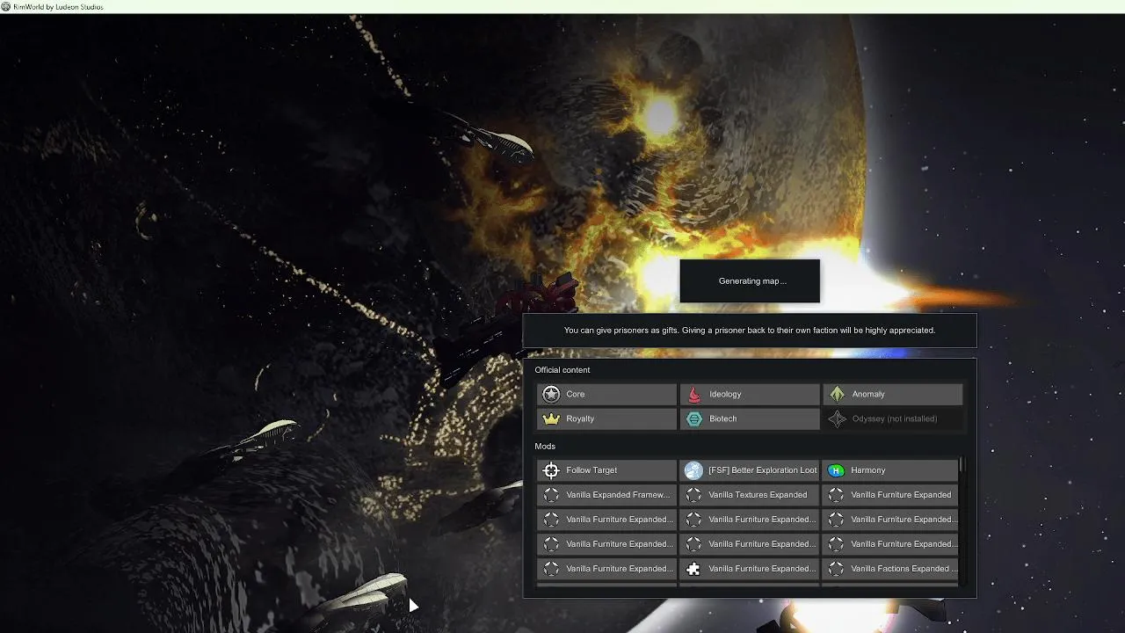Click the "Official content" heading
The image size is (1125, 633).
click(562, 370)
